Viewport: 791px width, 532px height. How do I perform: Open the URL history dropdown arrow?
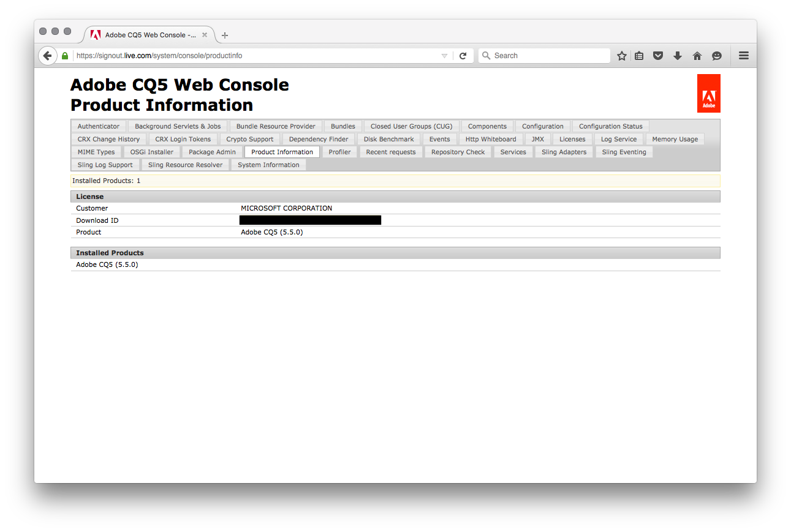coord(445,56)
